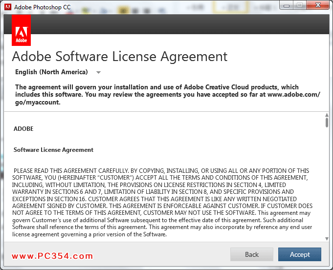Screen dimensions: 333x270
Task: Click the license text scrollbar thumb
Action: (x=327, y=121)
